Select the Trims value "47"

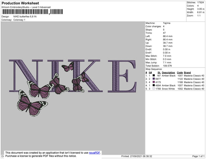[x=164, y=33]
